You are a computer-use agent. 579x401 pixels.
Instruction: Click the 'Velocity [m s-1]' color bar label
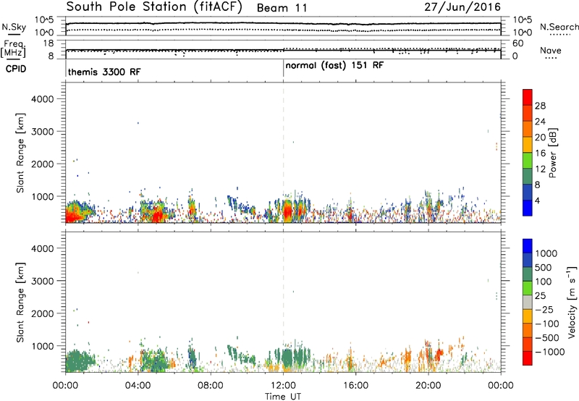pyautogui.click(x=572, y=302)
